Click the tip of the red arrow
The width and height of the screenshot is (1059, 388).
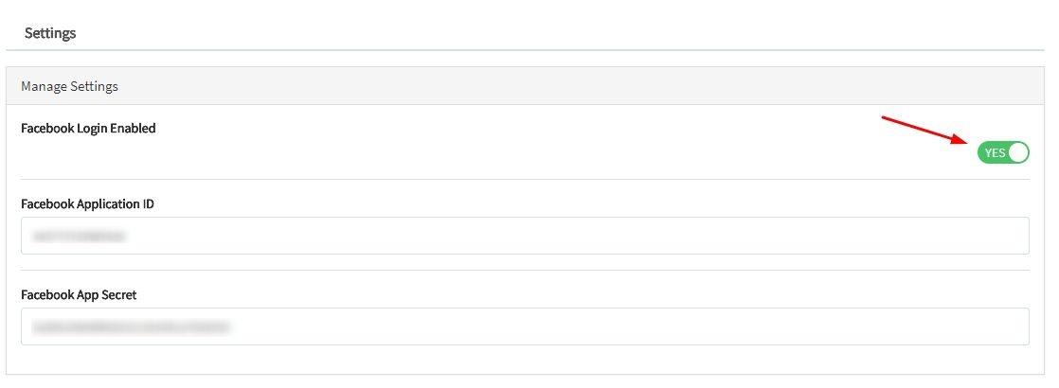click(x=966, y=142)
